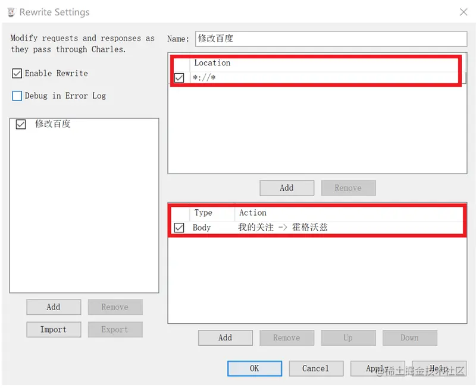The width and height of the screenshot is (476, 388).
Task: Click Remove under the rules table
Action: tap(287, 337)
